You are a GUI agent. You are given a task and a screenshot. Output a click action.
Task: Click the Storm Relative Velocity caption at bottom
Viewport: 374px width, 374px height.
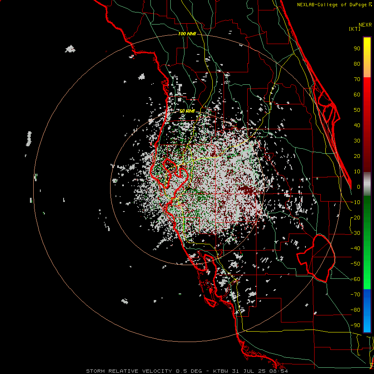pyautogui.click(x=187, y=371)
